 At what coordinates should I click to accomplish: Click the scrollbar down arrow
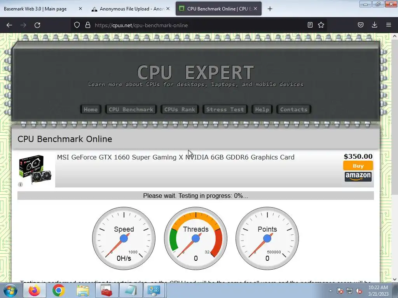coord(395,279)
